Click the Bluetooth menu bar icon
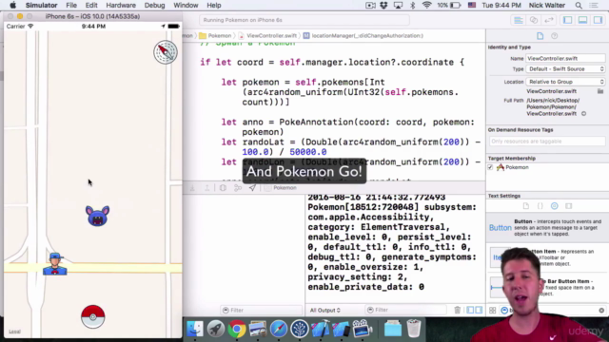609x342 pixels. pyautogui.click(x=412, y=6)
